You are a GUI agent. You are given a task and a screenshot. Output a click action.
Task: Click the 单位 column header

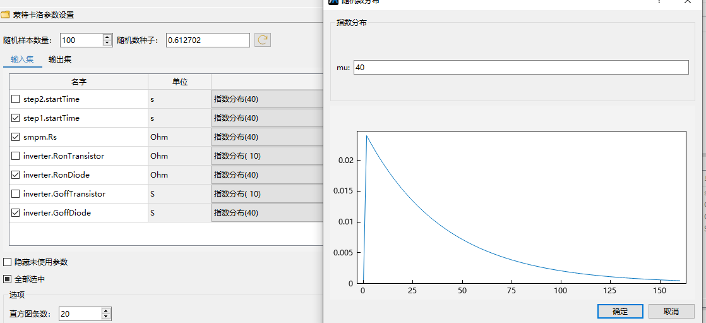pyautogui.click(x=179, y=82)
